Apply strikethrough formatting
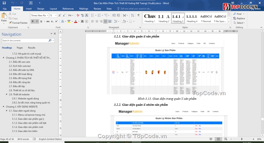 point(48,22)
